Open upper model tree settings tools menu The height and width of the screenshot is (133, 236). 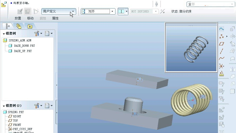tap(38, 33)
